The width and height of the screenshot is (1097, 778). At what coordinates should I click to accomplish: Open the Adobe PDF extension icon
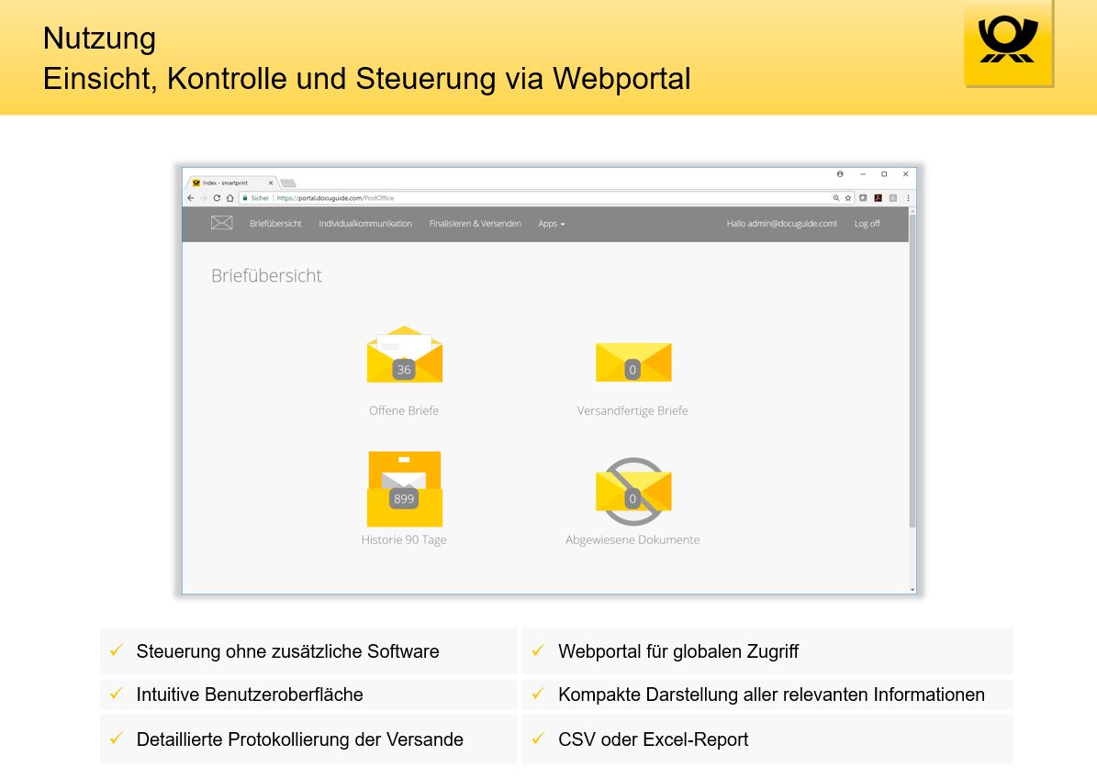pos(878,198)
